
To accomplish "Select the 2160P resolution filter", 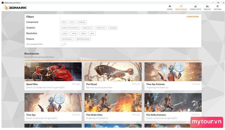I will [x=64, y=33].
